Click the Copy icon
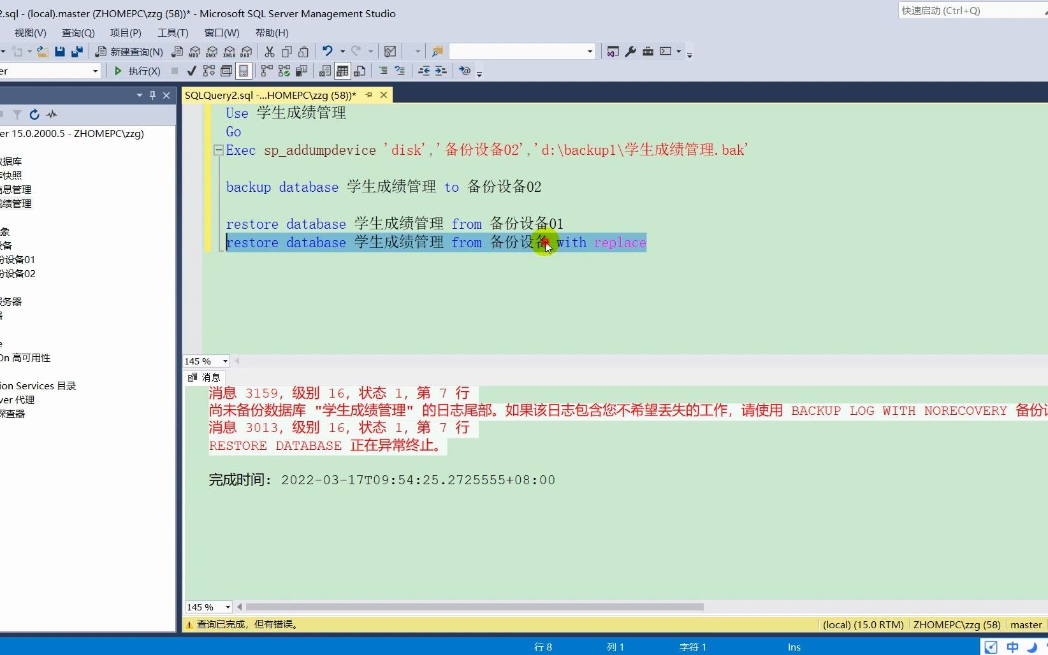Viewport: 1048px width, 655px height. coord(287,52)
